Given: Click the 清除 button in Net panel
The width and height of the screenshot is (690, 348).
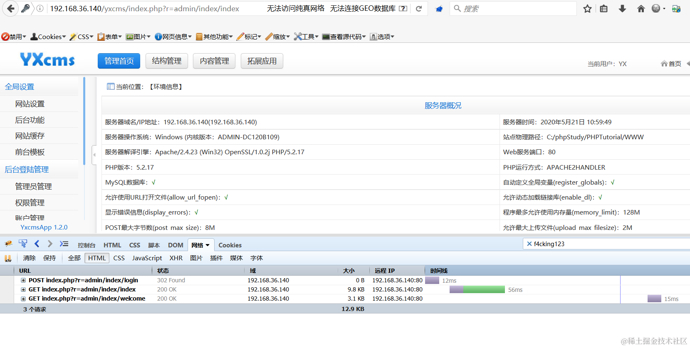Looking at the screenshot, I should [30, 258].
